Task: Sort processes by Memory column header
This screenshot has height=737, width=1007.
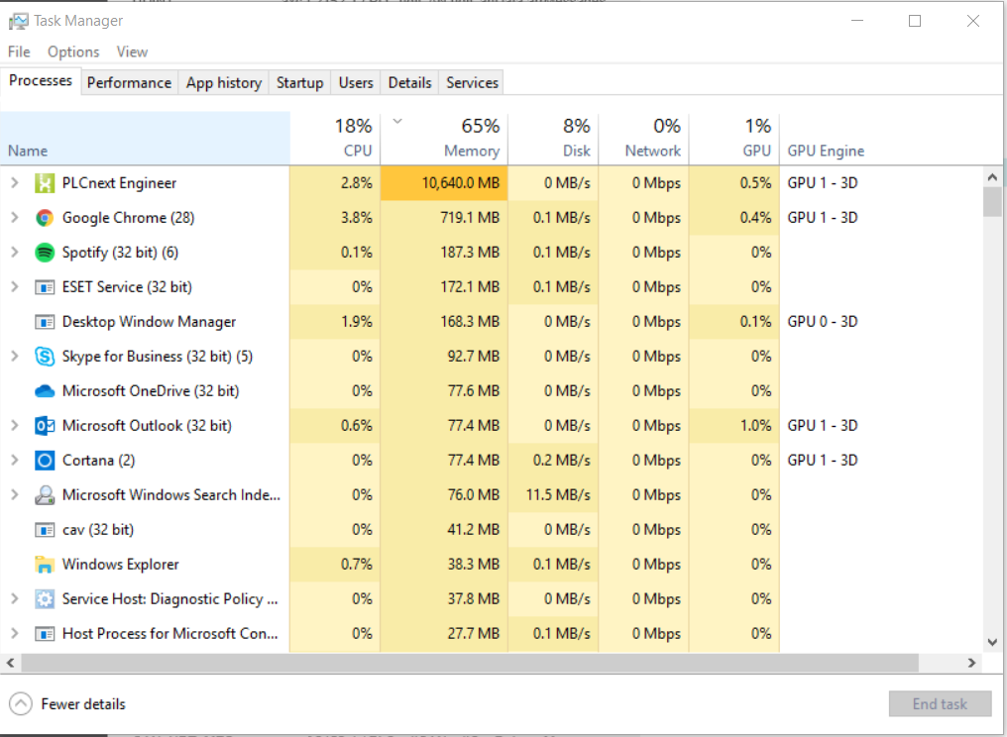Action: [444, 139]
